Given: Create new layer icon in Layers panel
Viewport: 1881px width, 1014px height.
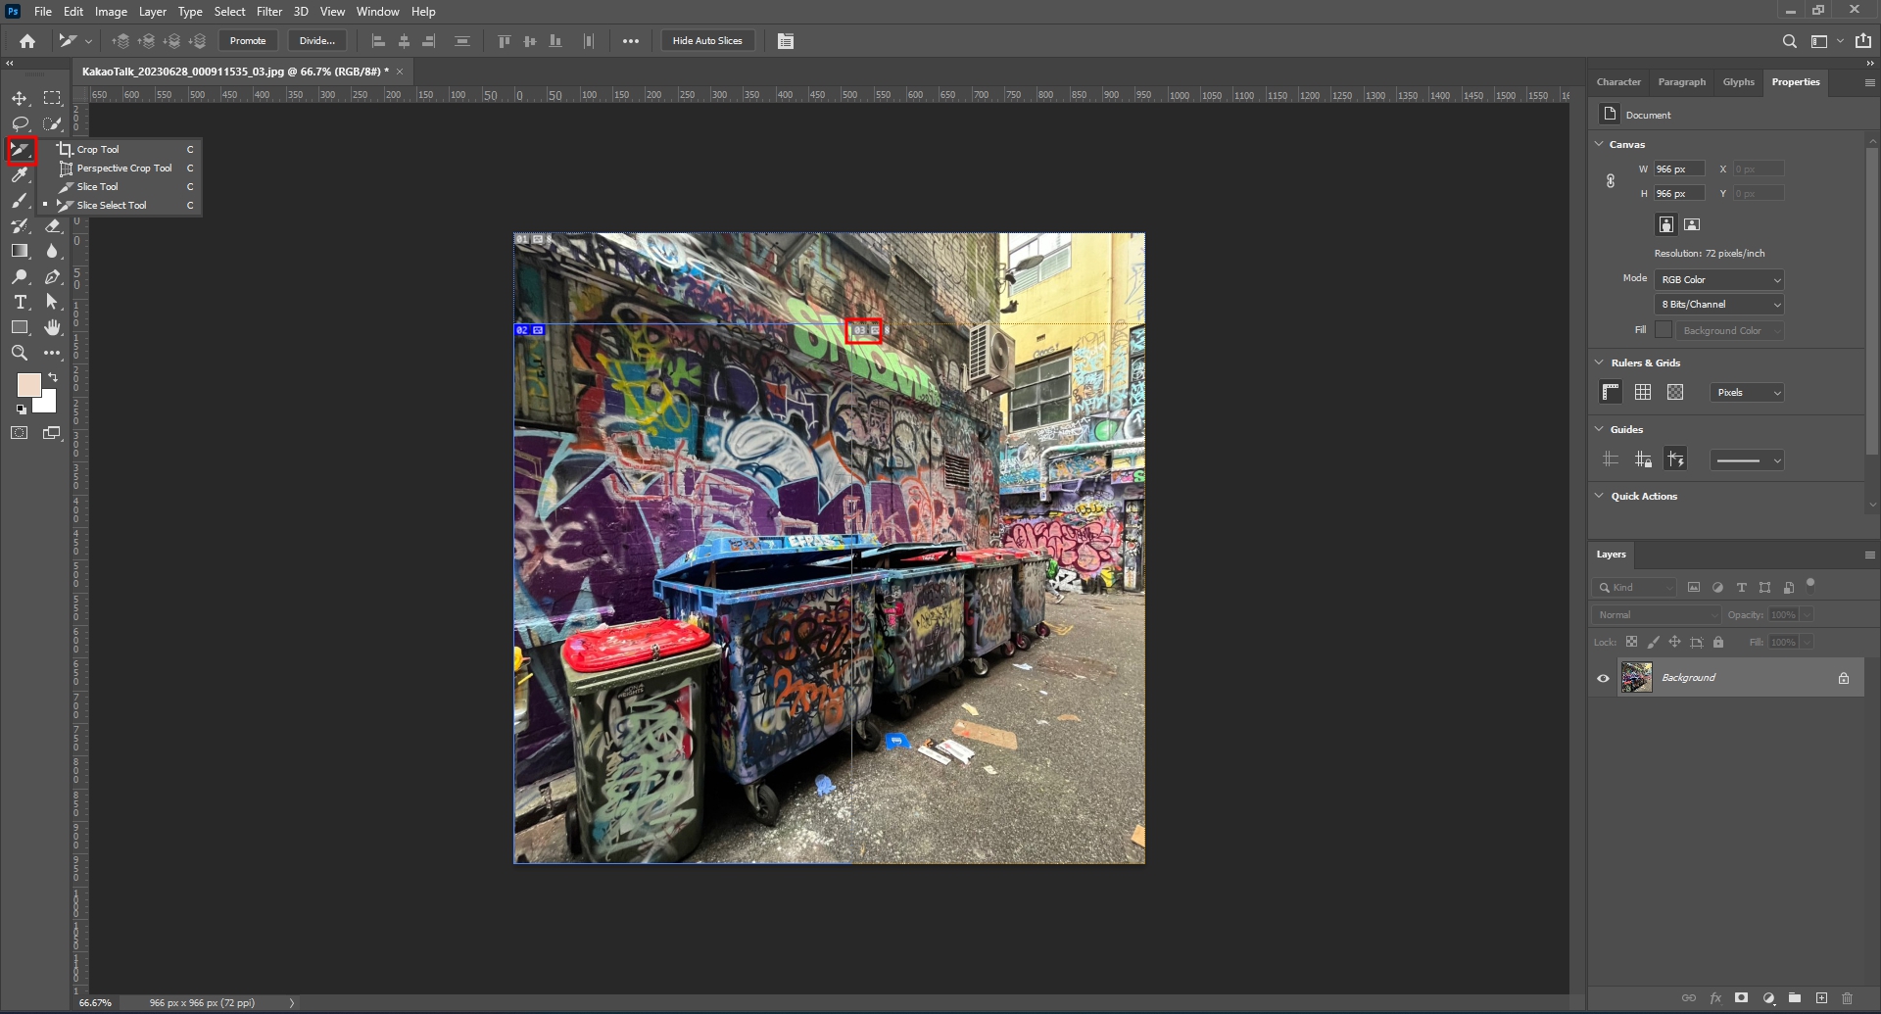Looking at the screenshot, I should coord(1821,998).
